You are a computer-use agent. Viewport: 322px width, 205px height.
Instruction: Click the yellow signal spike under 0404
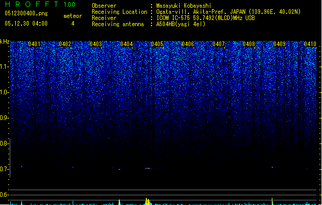[x=119, y=202]
